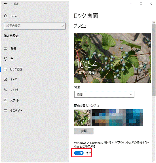Select ロック画面 sidebar entry
Screen dimensions: 156x163
[x=16, y=69]
